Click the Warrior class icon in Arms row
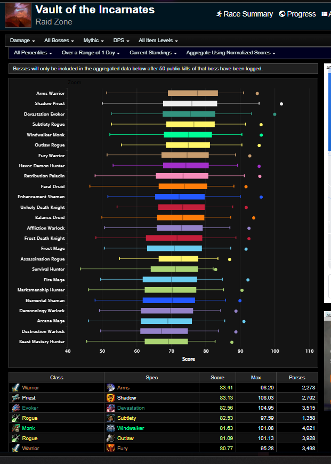This screenshot has height=464, width=331. [15, 388]
